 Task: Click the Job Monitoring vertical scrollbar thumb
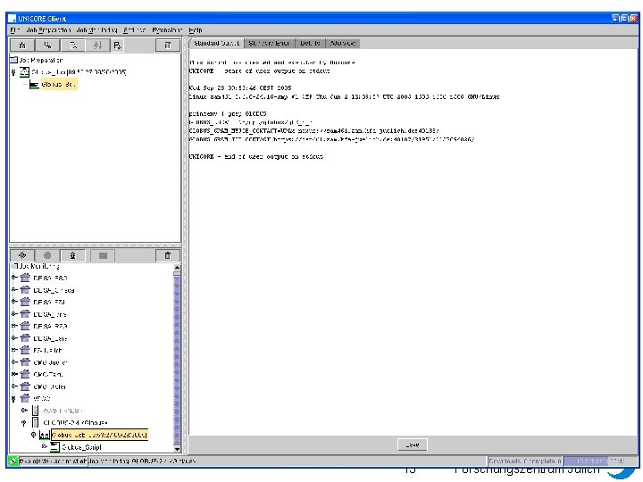tap(177, 360)
